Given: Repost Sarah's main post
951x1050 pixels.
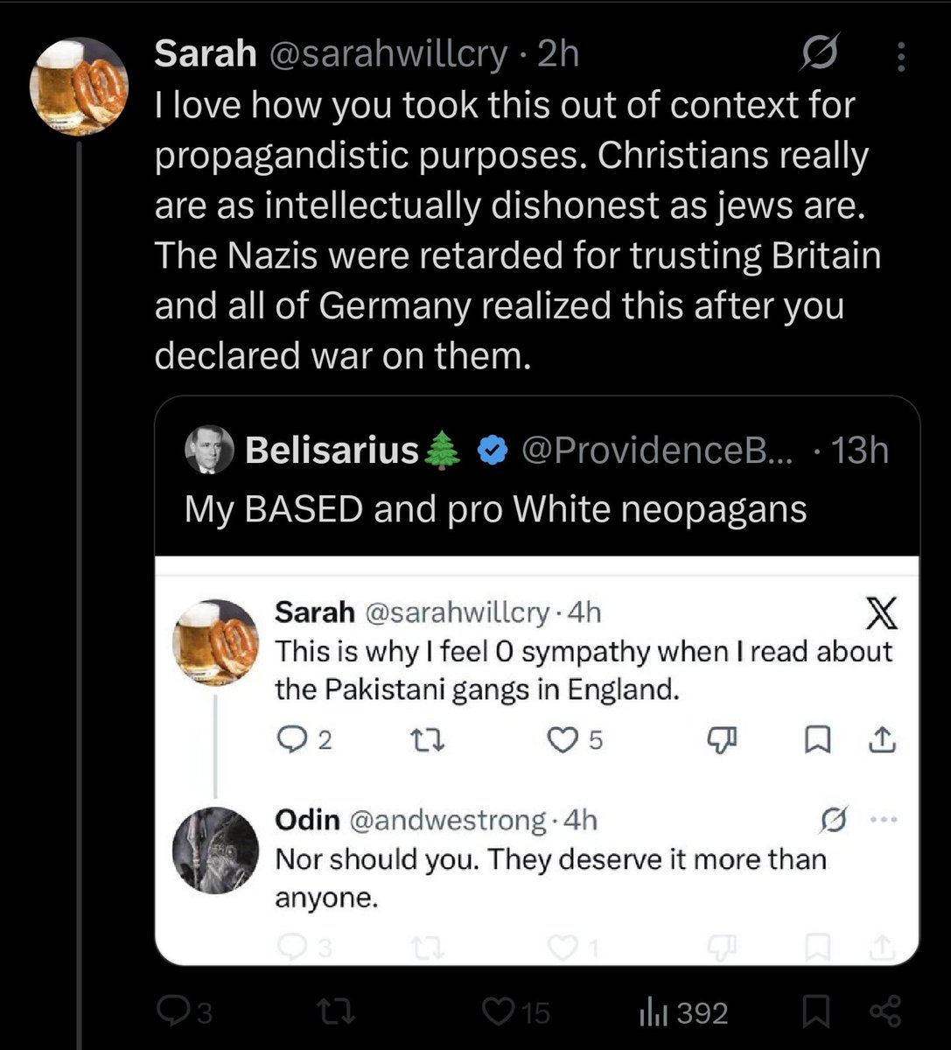Looking at the screenshot, I should pos(335,1013).
